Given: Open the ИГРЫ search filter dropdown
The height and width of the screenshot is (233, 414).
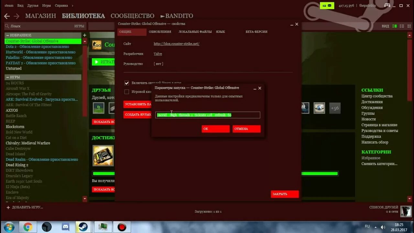Looking at the screenshot, I should click(x=79, y=26).
